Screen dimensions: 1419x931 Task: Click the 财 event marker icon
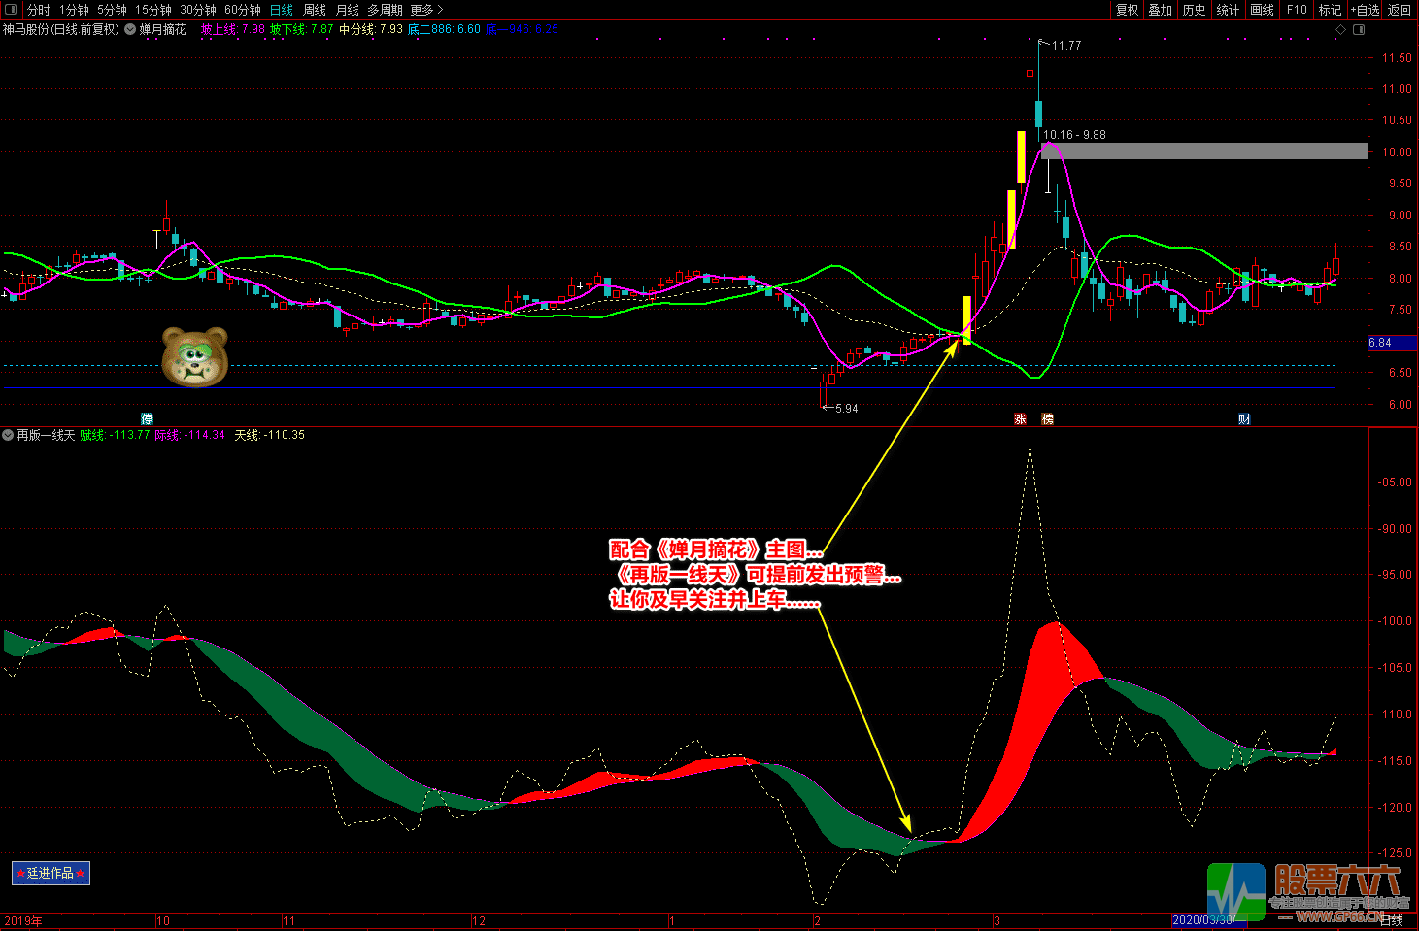tap(1244, 419)
